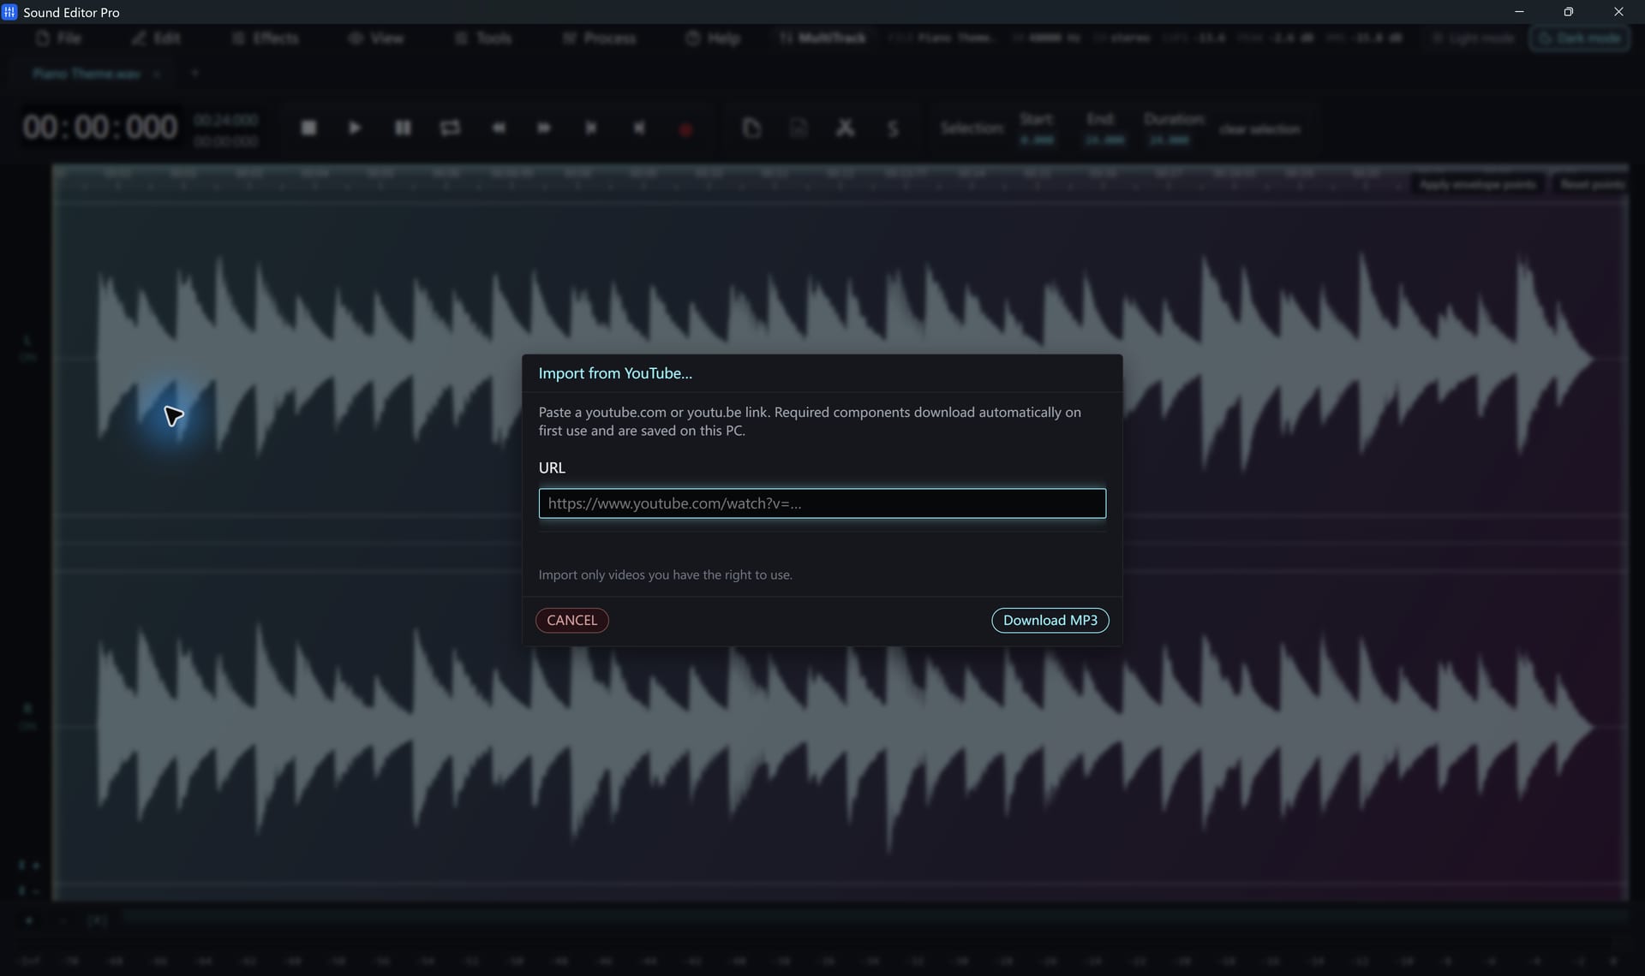1645x976 pixels.
Task: Click the Stop playback square icon
Action: [309, 128]
